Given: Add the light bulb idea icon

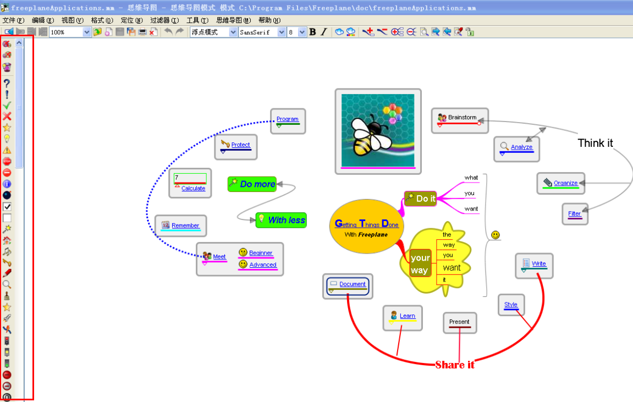Looking at the screenshot, I should point(7,139).
